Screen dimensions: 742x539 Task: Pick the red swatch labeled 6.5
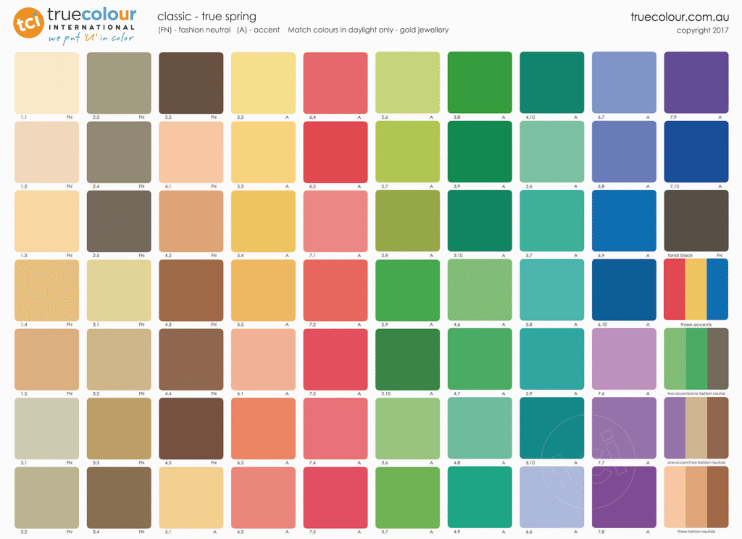pos(335,151)
